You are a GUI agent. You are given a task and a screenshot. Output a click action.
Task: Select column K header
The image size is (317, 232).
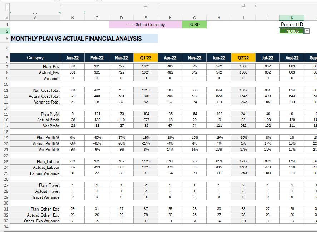(x=292, y=18)
